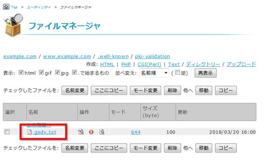Screen dimensions: 265x163
Task: Toggle the html display checkbox
Action: coord(21,73)
